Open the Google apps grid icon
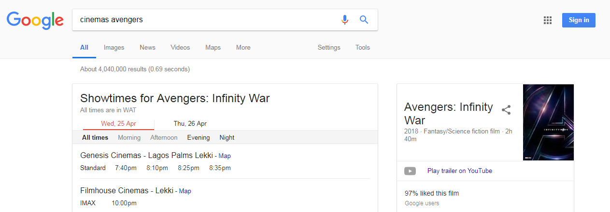This screenshot has width=610, height=212. pyautogui.click(x=548, y=20)
